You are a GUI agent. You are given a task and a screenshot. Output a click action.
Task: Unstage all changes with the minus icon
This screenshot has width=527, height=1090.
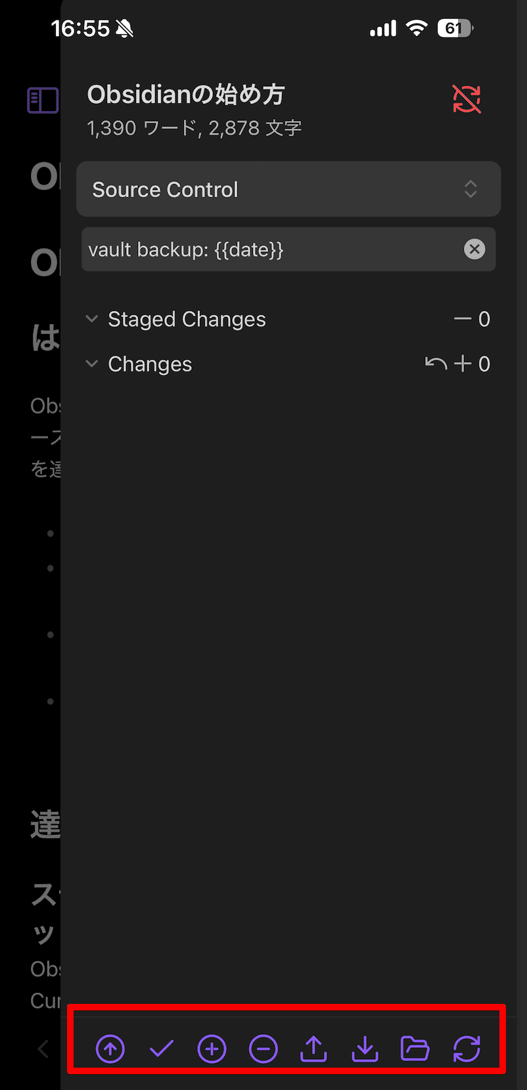[x=263, y=1049]
